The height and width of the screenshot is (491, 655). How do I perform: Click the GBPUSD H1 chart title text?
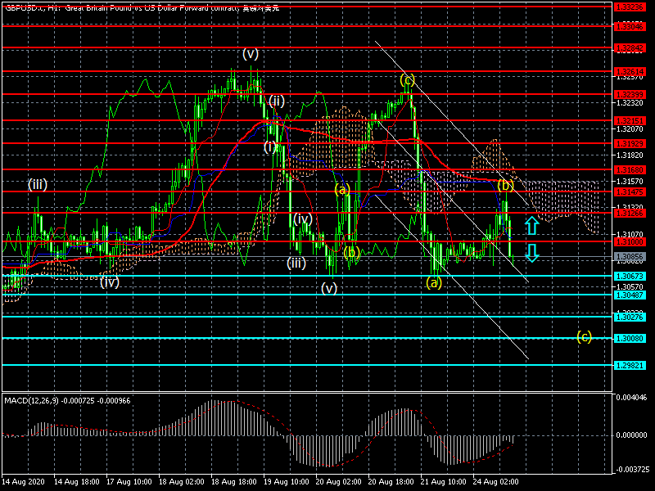[139, 7]
